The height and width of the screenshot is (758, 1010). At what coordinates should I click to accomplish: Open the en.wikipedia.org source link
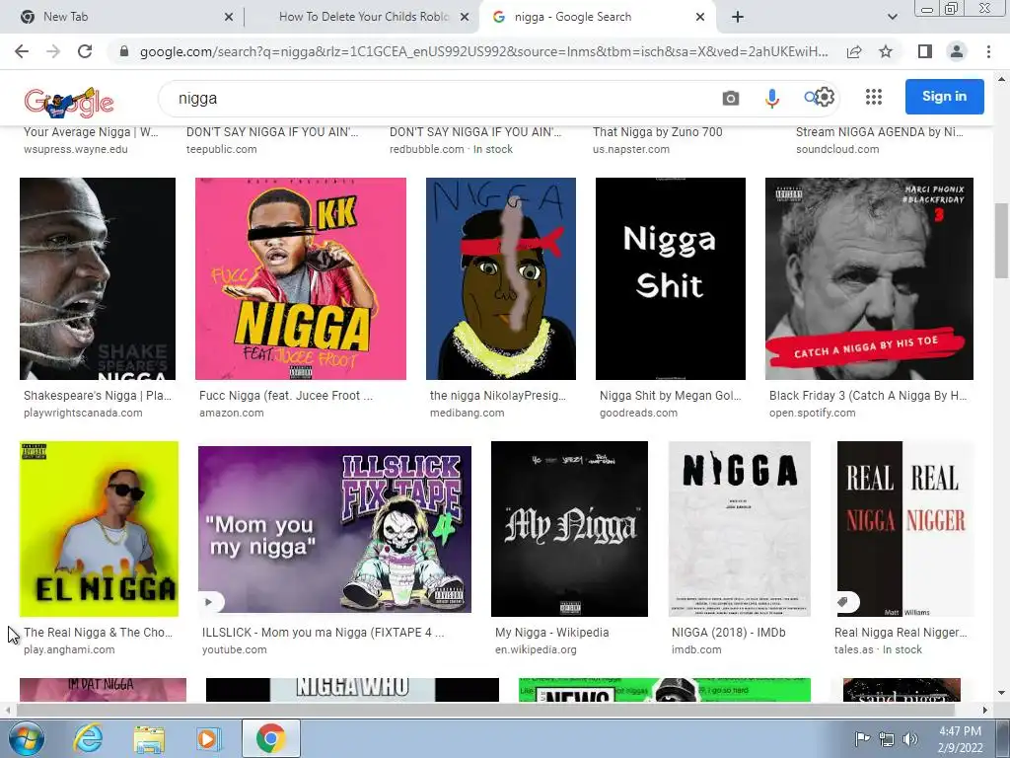coord(536,649)
